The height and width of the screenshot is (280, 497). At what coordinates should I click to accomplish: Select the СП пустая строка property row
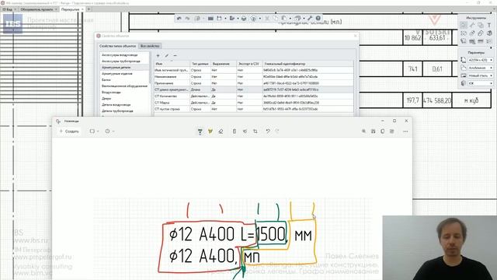tap(254, 109)
